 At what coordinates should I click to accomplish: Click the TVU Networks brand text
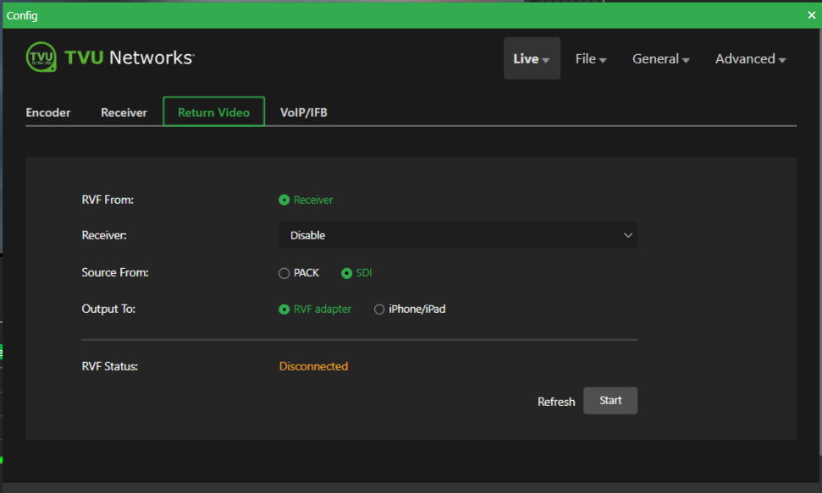pos(129,58)
